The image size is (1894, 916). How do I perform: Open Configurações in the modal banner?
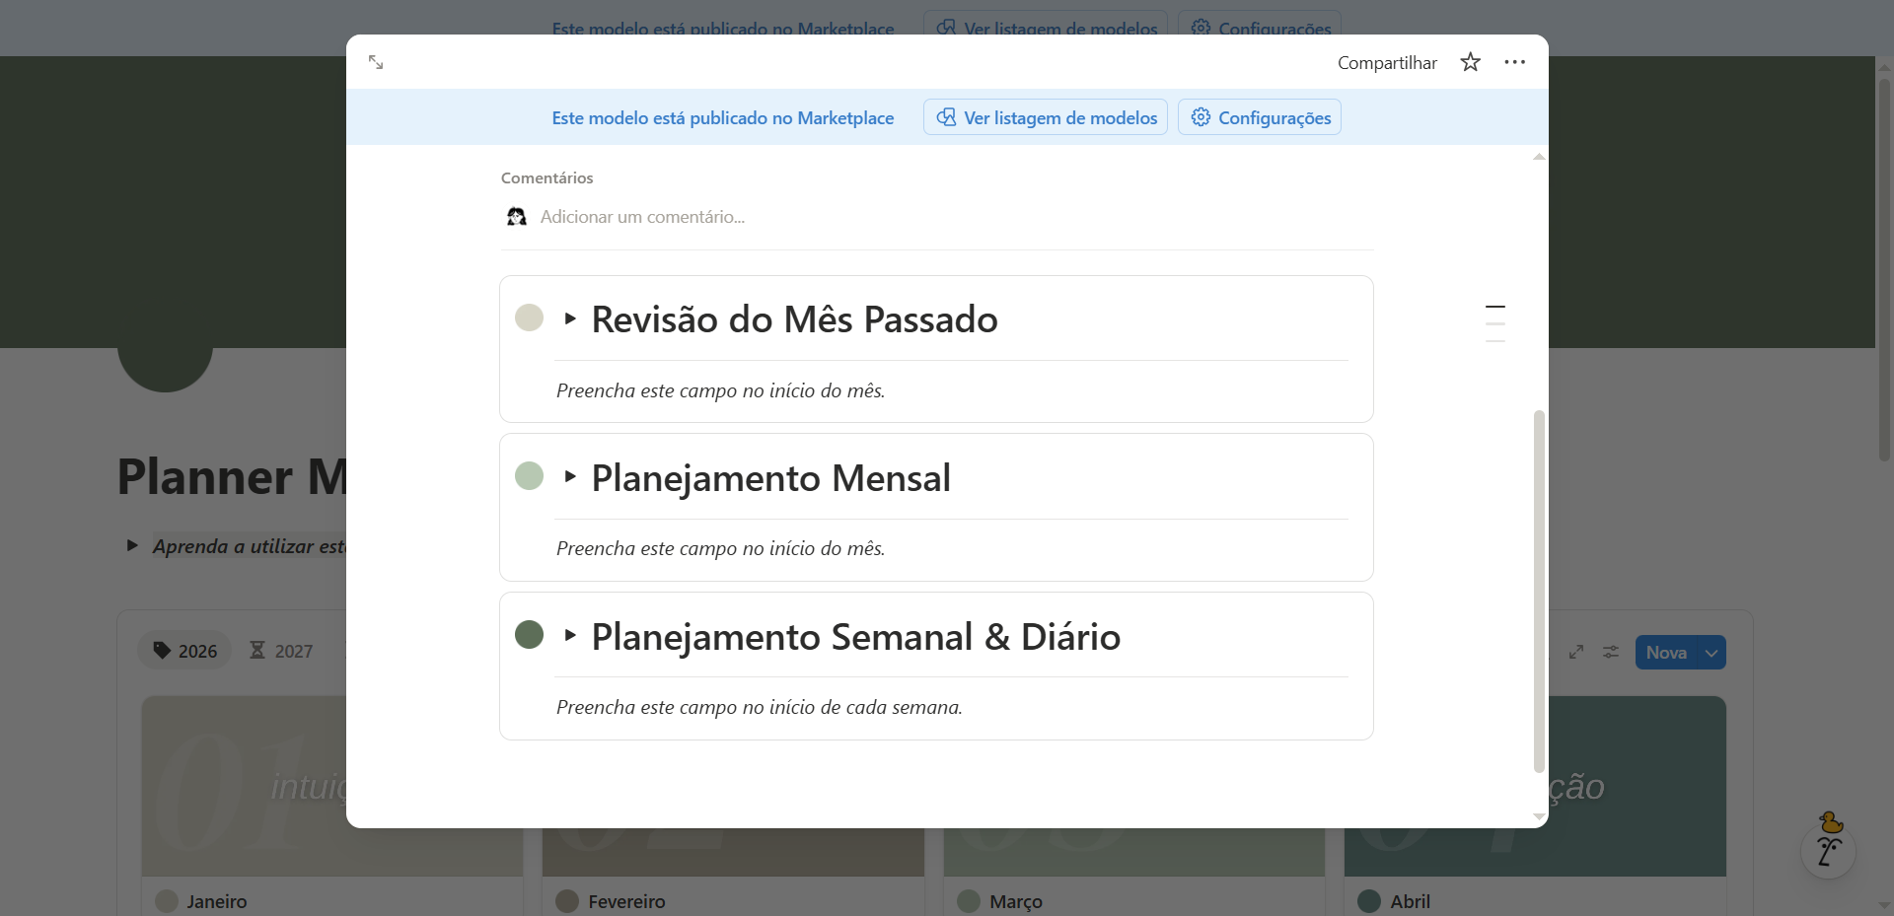coord(1260,117)
